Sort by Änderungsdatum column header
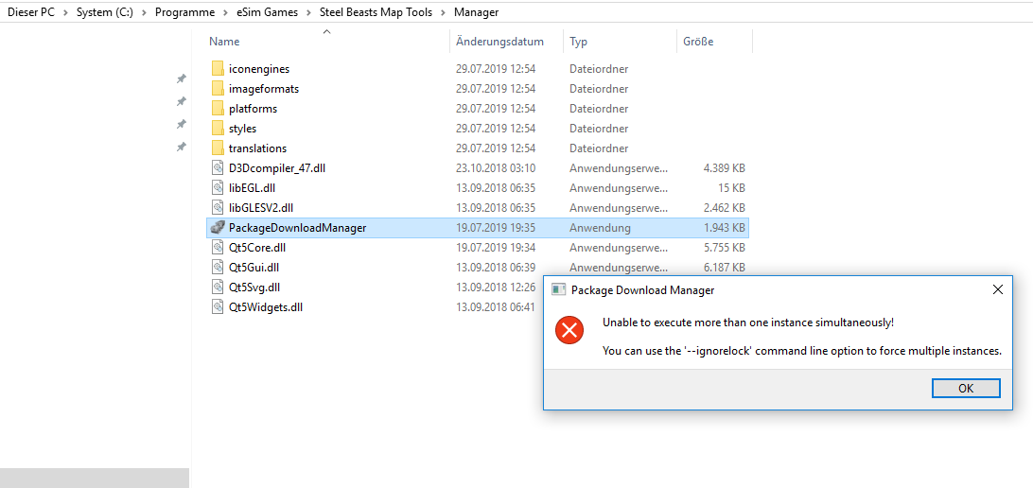The width and height of the screenshot is (1033, 488). [x=499, y=42]
